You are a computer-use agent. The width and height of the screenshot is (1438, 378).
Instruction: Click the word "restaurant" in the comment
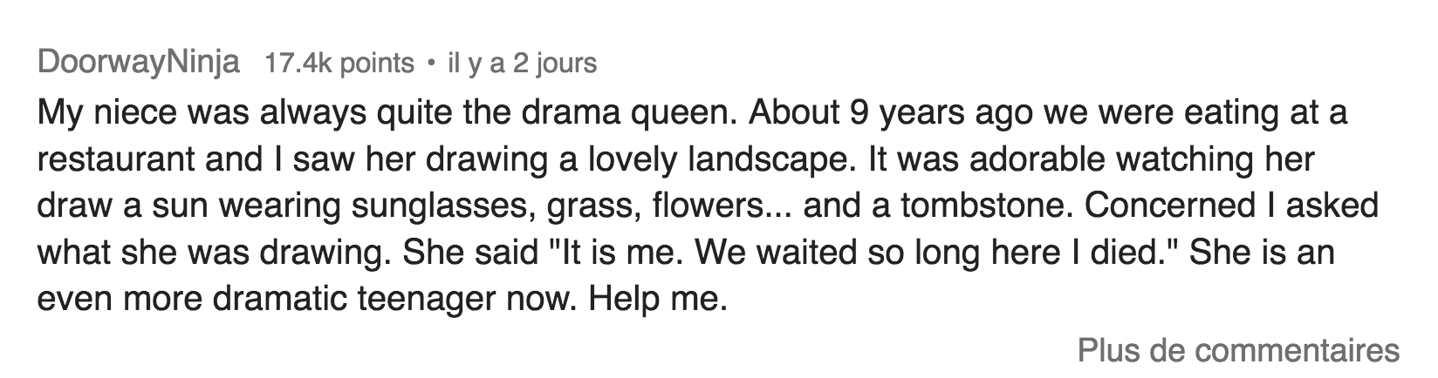(x=113, y=160)
